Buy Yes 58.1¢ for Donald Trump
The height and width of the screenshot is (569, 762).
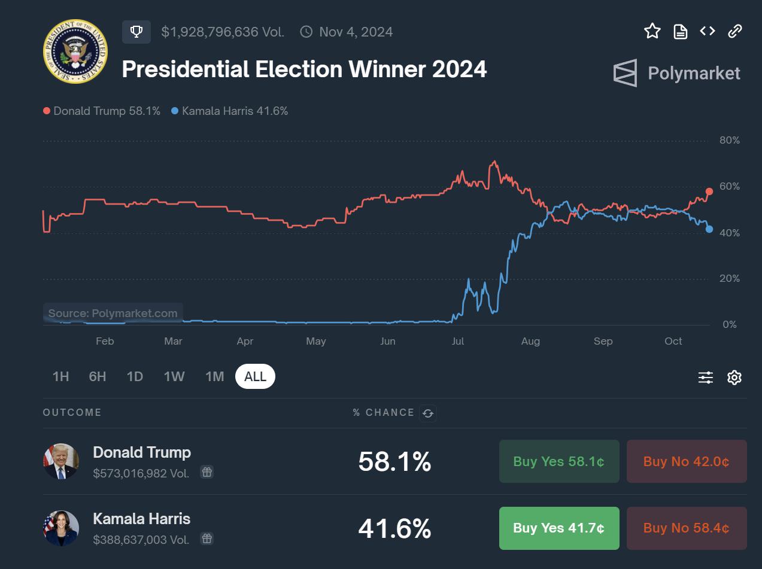pos(559,461)
